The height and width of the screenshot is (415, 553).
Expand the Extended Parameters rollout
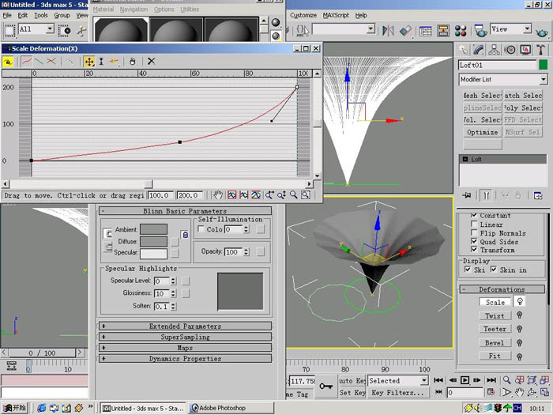pos(185,326)
